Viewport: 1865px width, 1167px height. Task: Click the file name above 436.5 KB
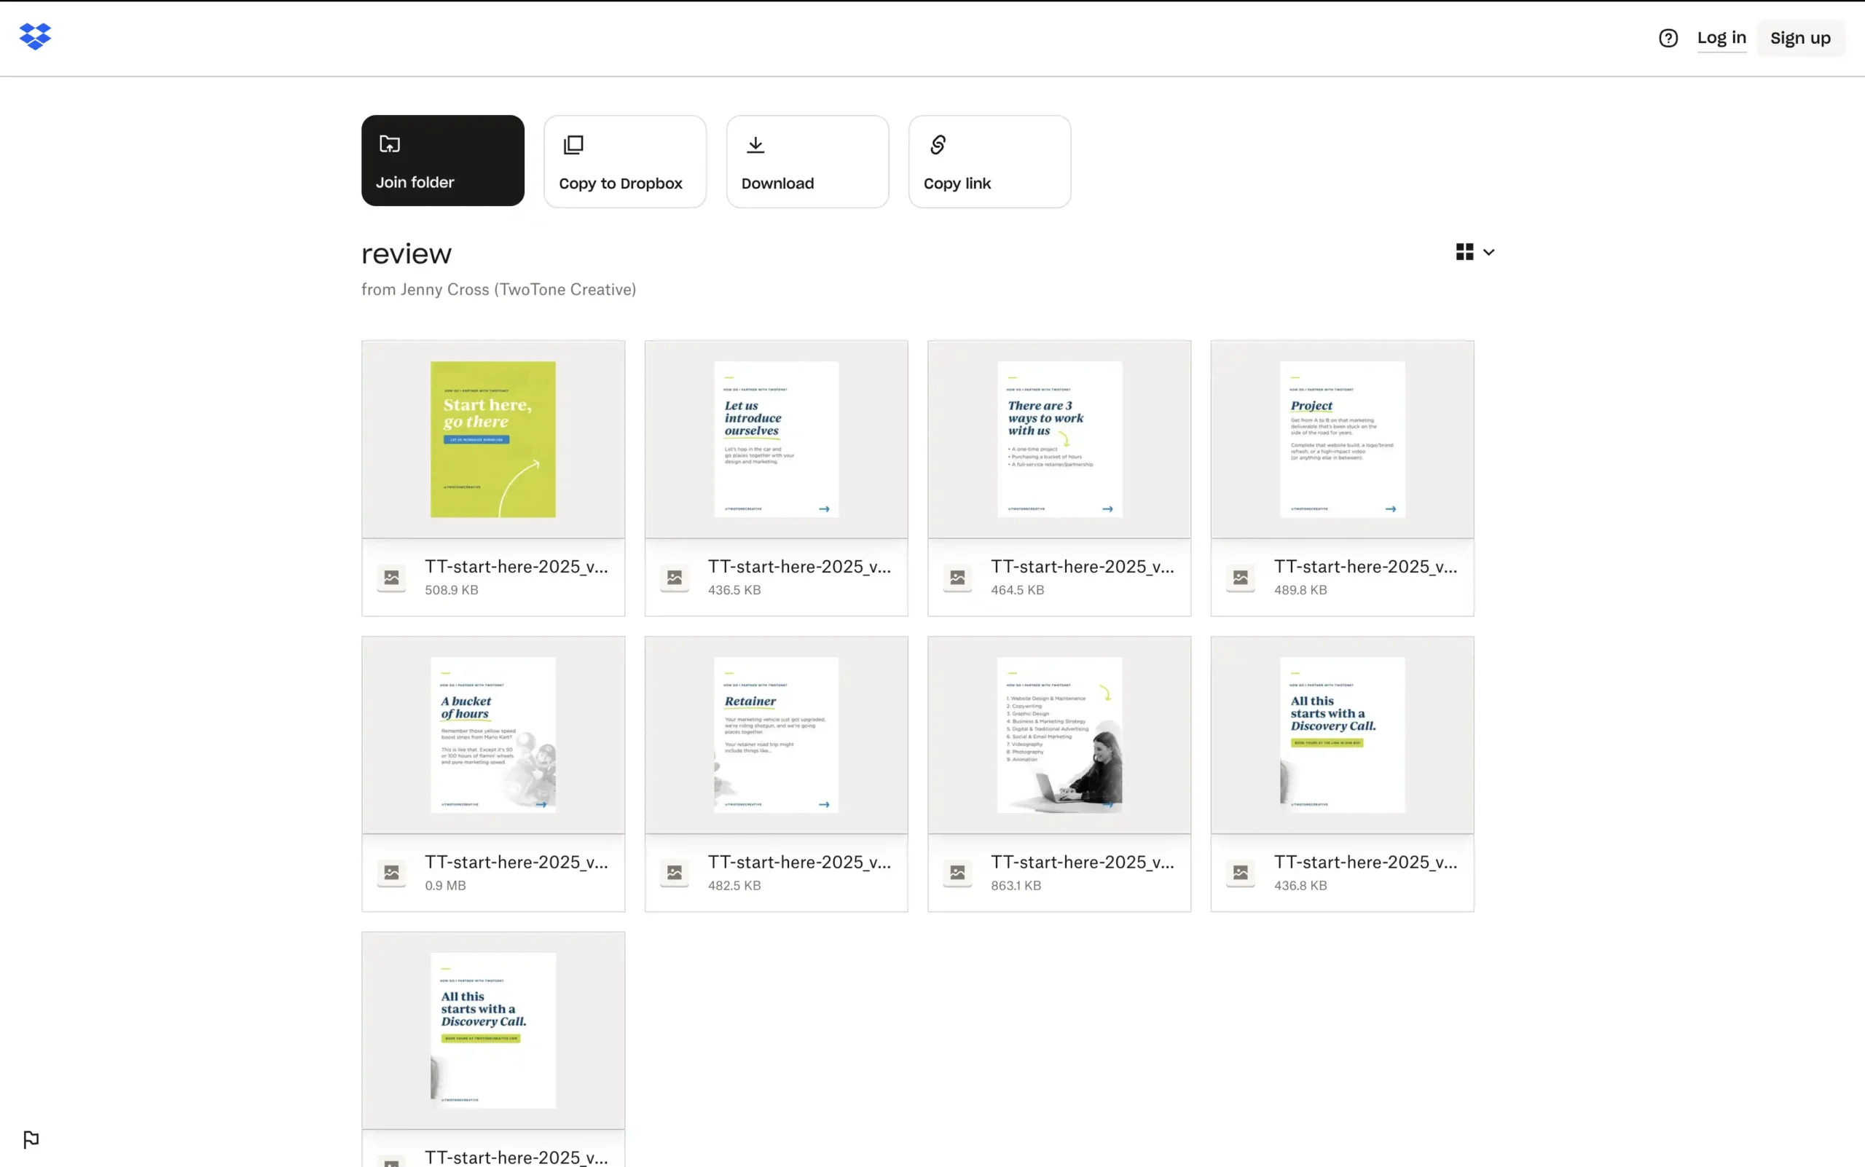tap(799, 567)
